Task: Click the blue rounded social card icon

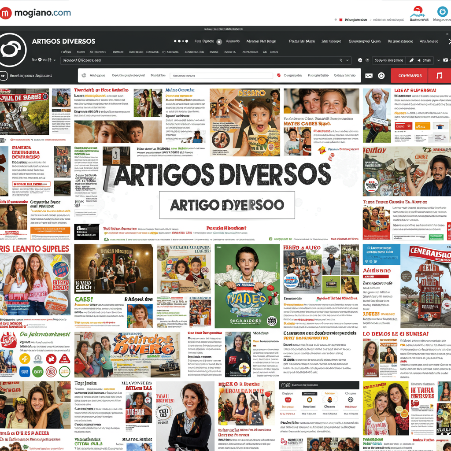Action: tap(25, 371)
